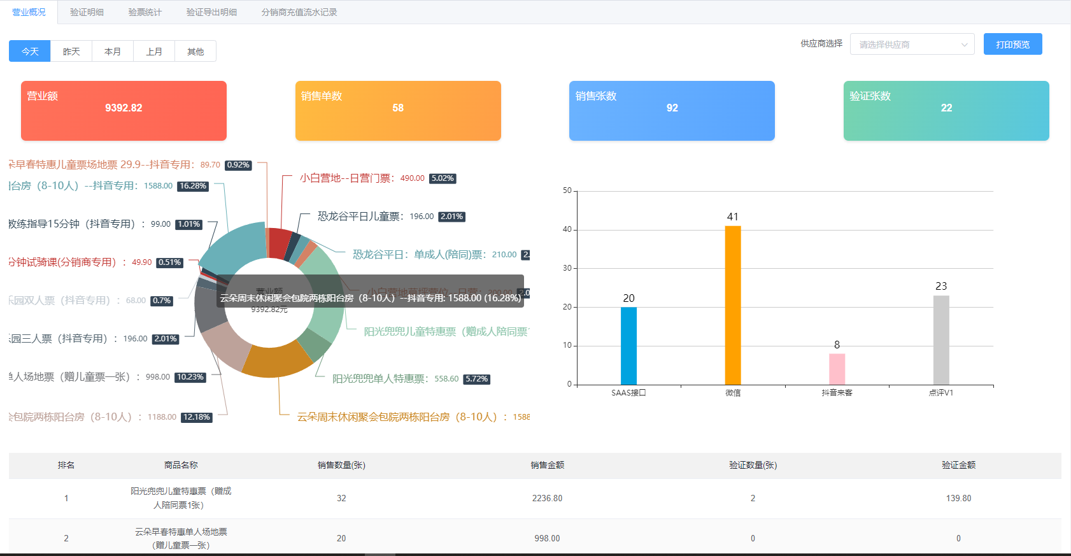
Task: Open the 请选择供应商 supplier dropdown
Action: tap(904, 45)
